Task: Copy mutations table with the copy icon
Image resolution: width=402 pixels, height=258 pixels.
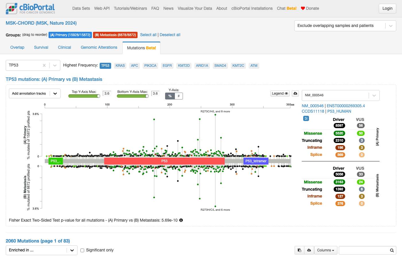Action: pyautogui.click(x=299, y=250)
